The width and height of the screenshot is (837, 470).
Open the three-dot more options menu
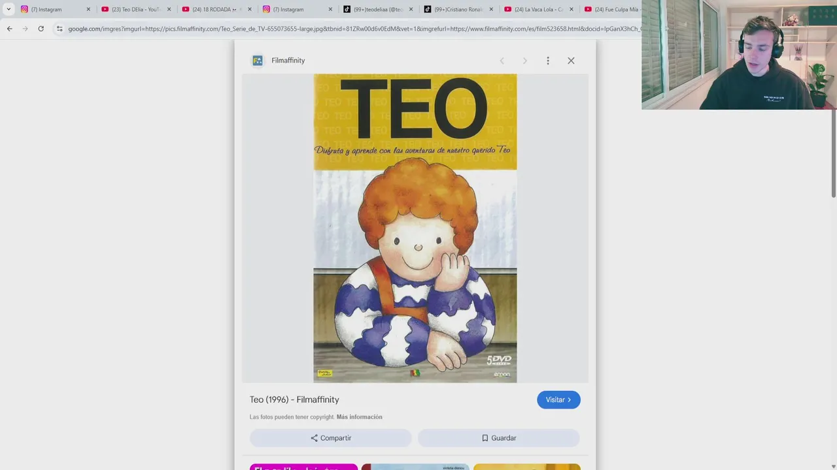coord(548,61)
